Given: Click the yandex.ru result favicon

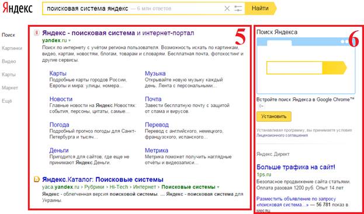Looking at the screenshot, I should [x=36, y=33].
